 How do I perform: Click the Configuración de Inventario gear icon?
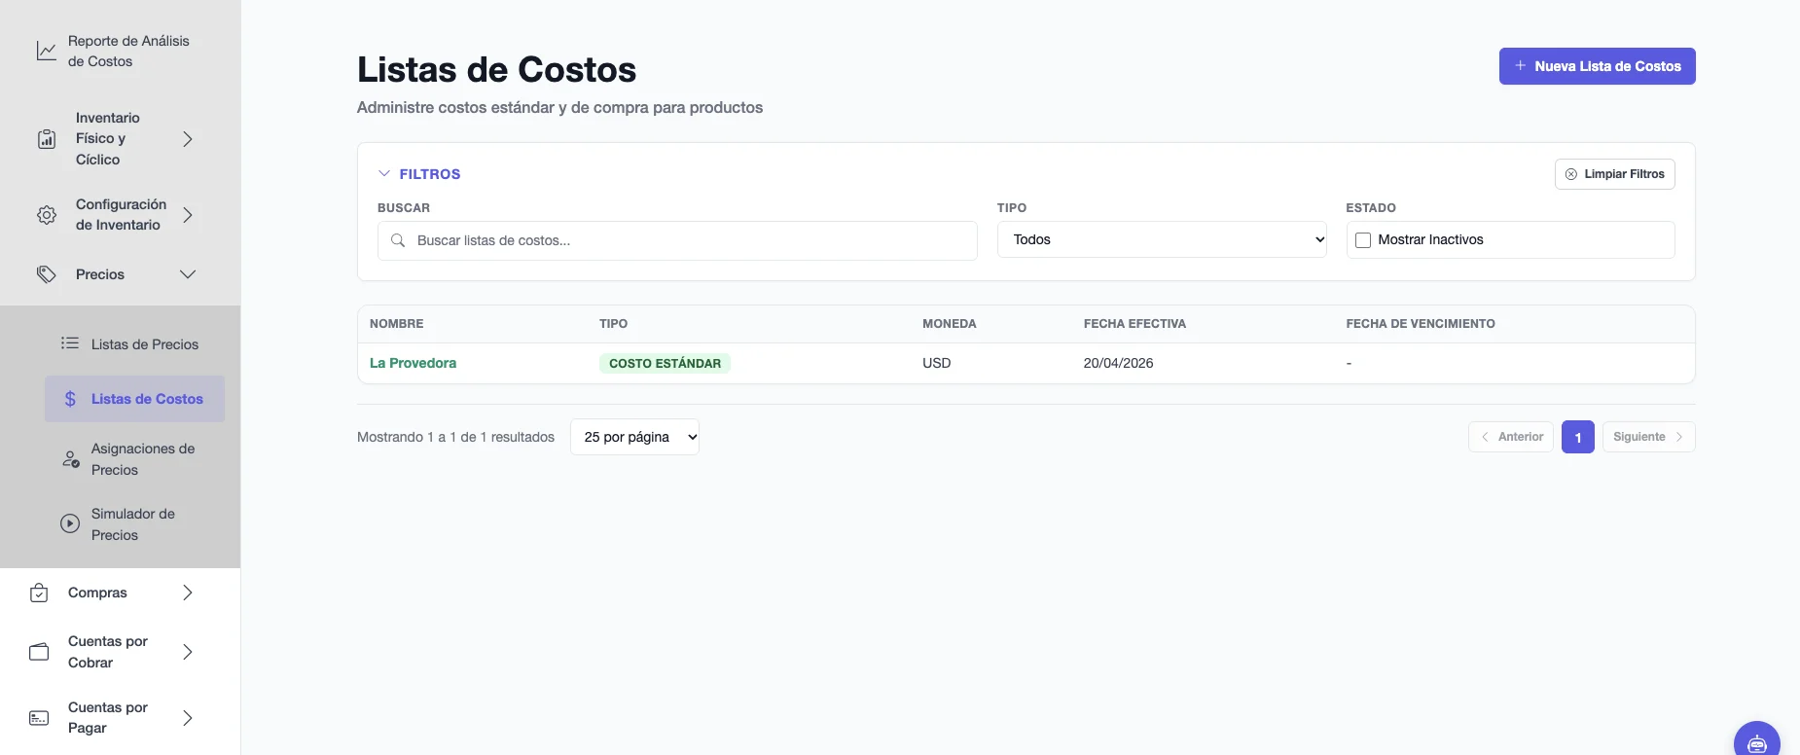(x=47, y=215)
